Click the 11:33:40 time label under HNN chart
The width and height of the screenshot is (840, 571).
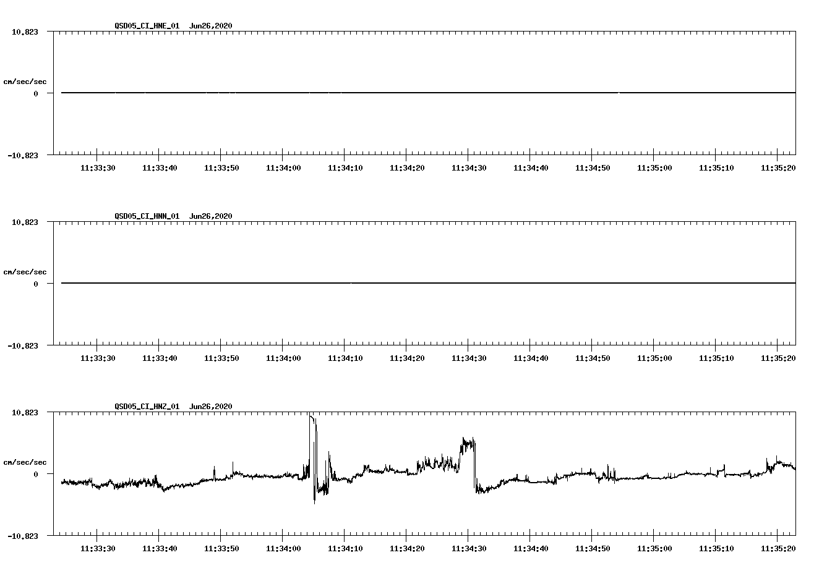160,358
